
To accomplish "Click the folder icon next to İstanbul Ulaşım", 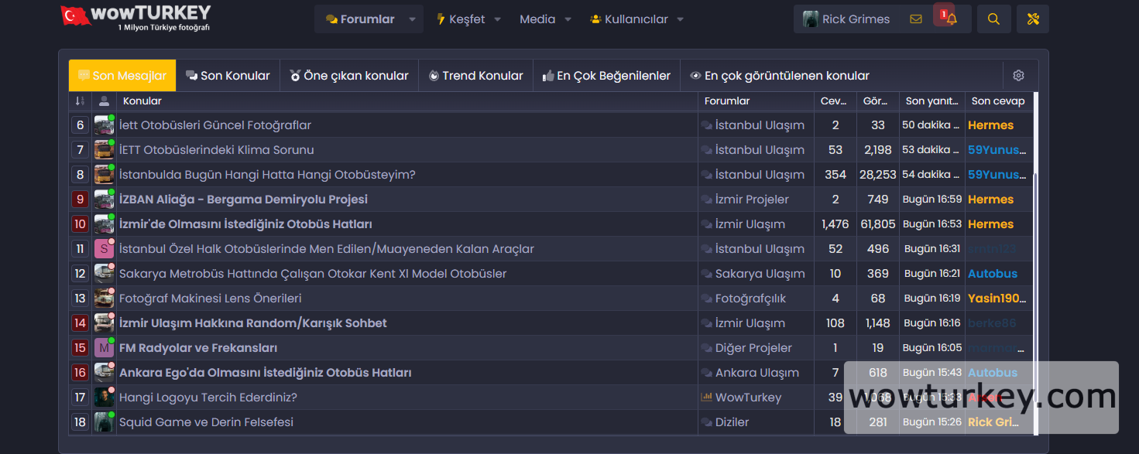I will pos(705,125).
